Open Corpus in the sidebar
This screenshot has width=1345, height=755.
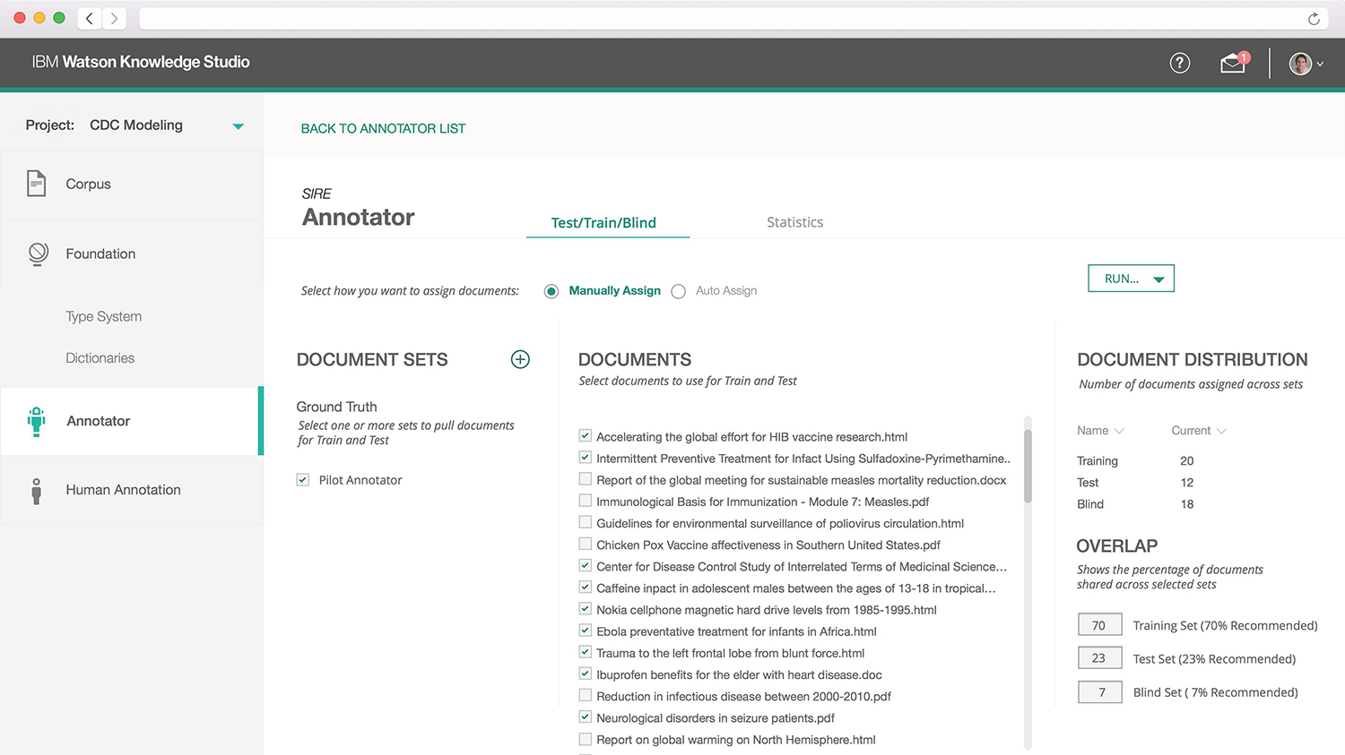point(132,184)
